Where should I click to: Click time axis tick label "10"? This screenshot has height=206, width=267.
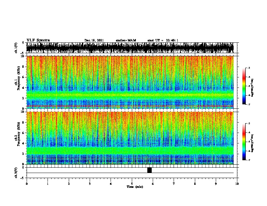pyautogui.click(x=237, y=184)
